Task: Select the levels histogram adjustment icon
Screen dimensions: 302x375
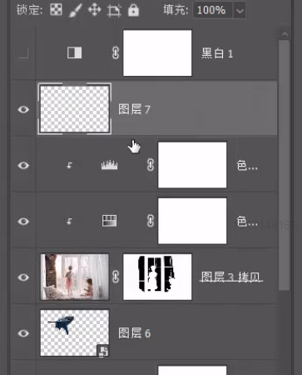Action: pos(109,165)
